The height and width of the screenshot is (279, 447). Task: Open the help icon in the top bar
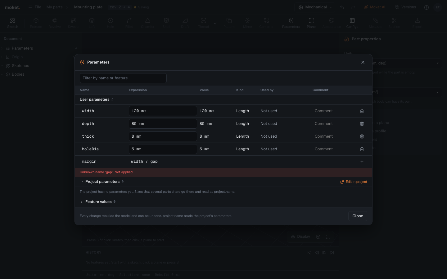[x=427, y=7]
